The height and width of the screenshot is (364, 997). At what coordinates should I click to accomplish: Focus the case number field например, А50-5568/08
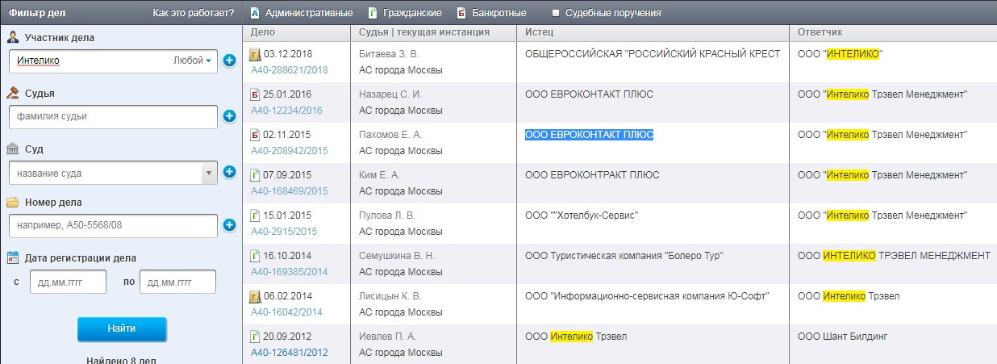pos(113,225)
